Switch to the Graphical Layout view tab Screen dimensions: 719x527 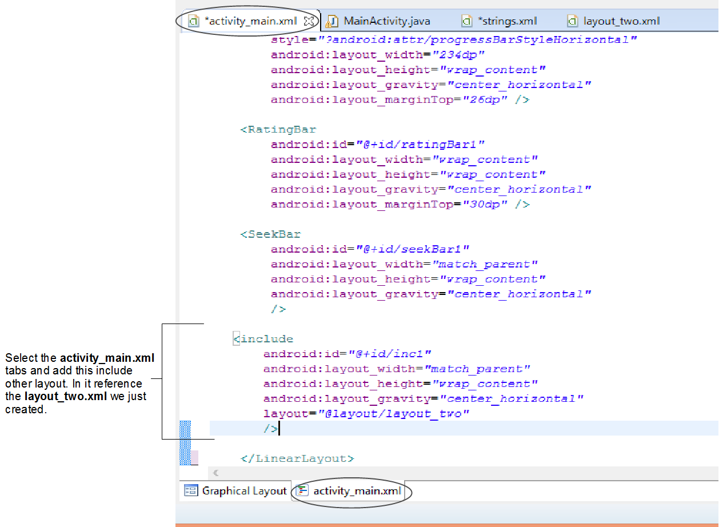(244, 490)
